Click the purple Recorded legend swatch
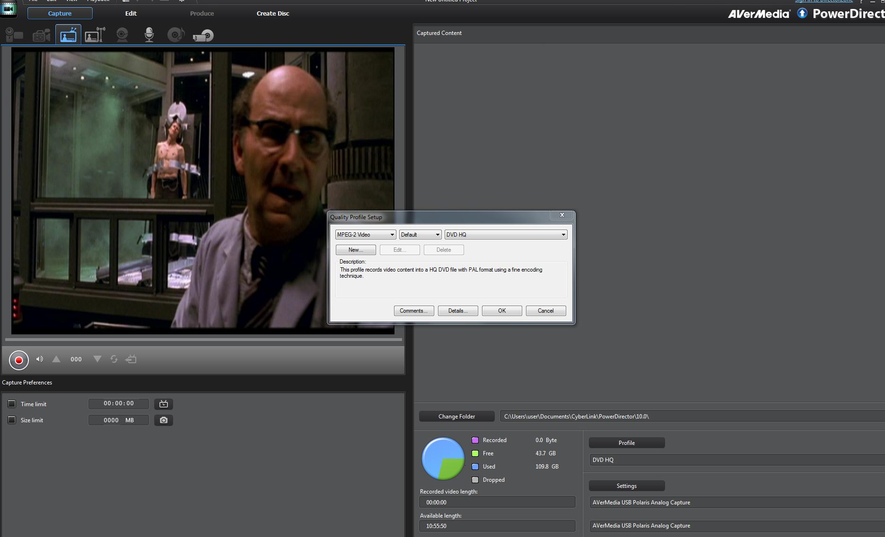The height and width of the screenshot is (537, 885). 475,440
